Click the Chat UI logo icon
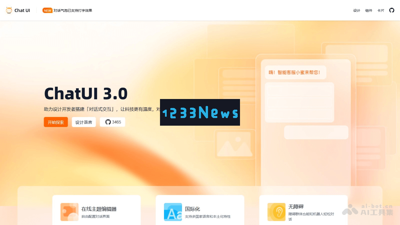 coord(9,10)
